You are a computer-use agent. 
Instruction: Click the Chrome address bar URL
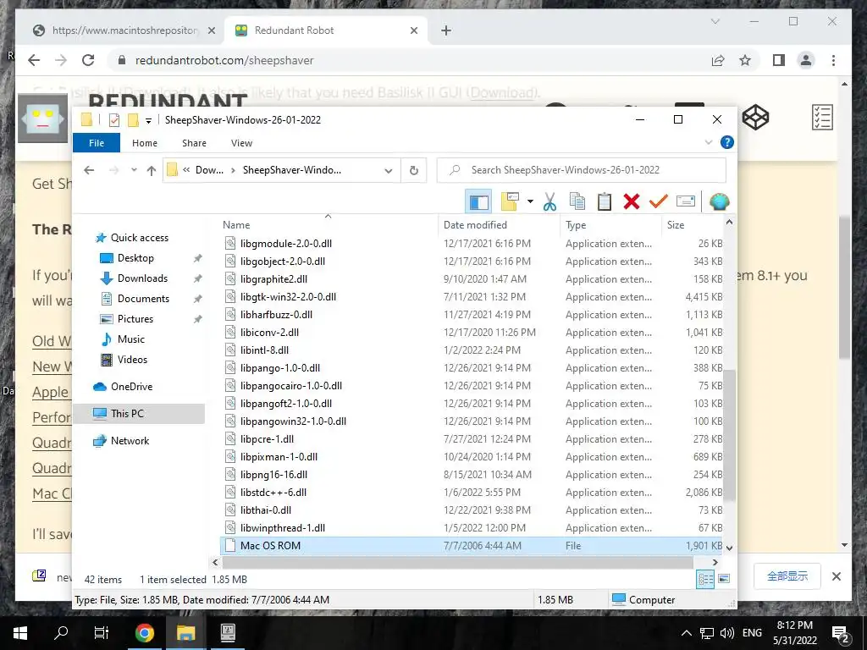[224, 60]
